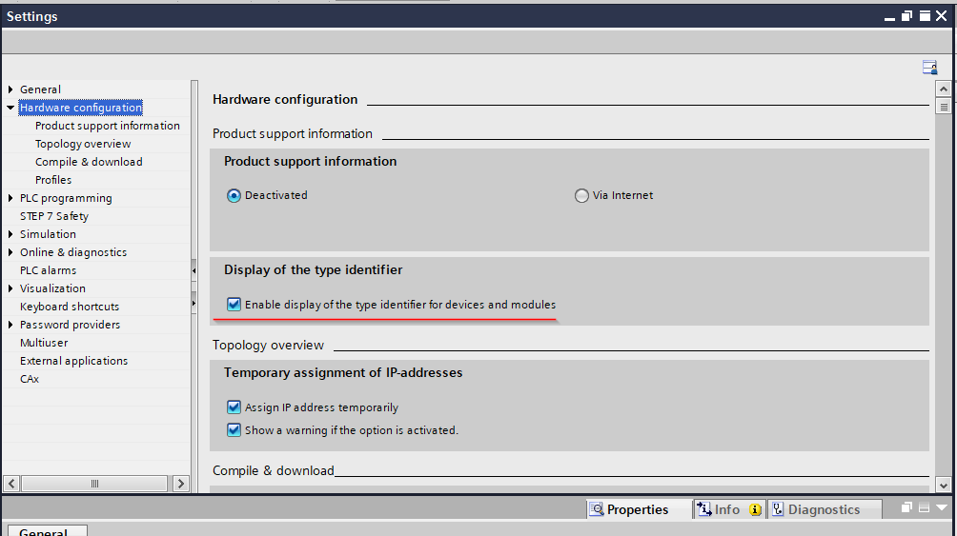Viewport: 957px width, 536px height.
Task: Open Keyboard shortcuts settings
Action: pyautogui.click(x=69, y=307)
